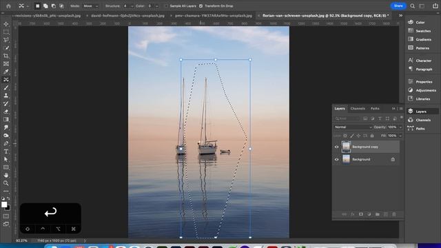Select the Rectangular Marquee tool
441x248 pixels.
click(x=6, y=32)
